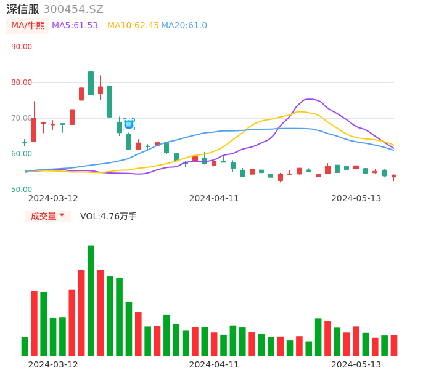Click the 90.00 price axis label
423x373 pixels.
22,47
